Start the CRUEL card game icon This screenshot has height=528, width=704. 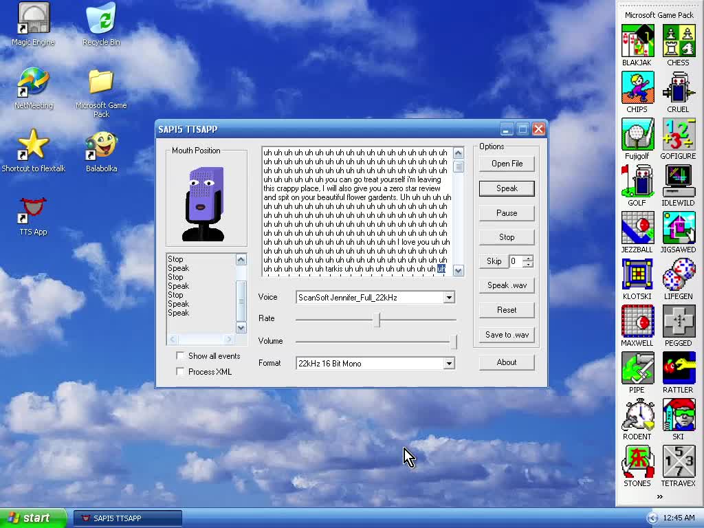tap(678, 93)
